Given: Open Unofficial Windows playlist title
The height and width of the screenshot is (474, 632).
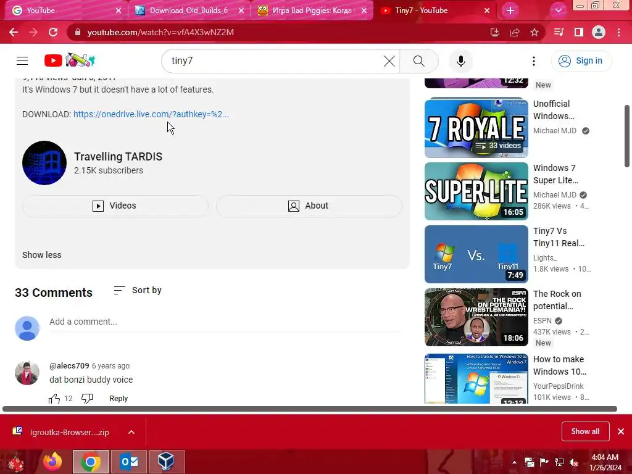Looking at the screenshot, I should pos(554,110).
